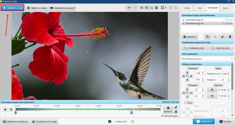
Task: Click the Сохранить button
Action: [204, 121]
